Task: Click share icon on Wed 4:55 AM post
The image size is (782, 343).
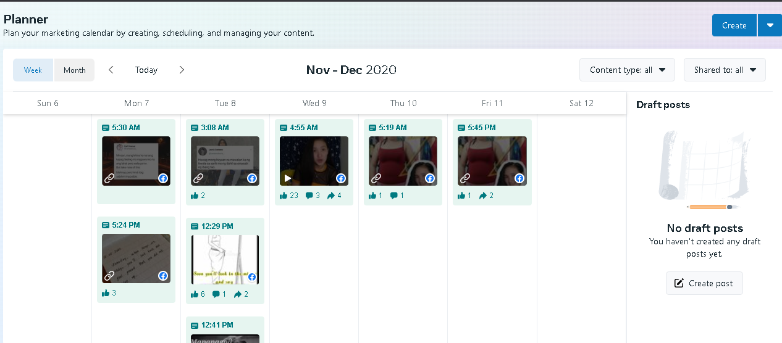Action: click(331, 196)
